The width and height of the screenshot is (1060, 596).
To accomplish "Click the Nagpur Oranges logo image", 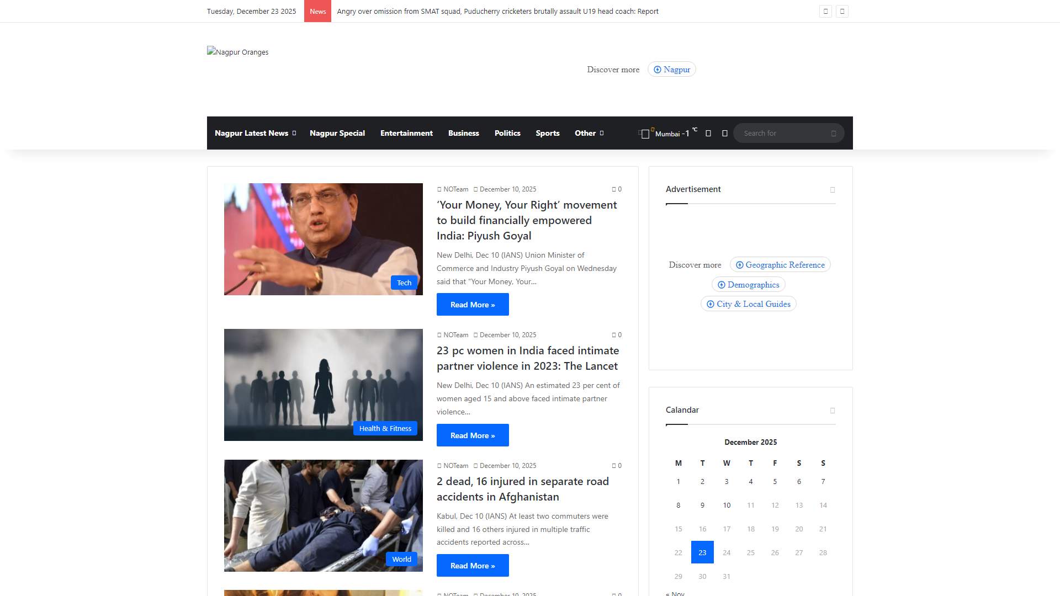I will (x=237, y=52).
